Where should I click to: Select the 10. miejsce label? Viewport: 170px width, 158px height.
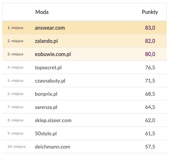tap(16, 147)
